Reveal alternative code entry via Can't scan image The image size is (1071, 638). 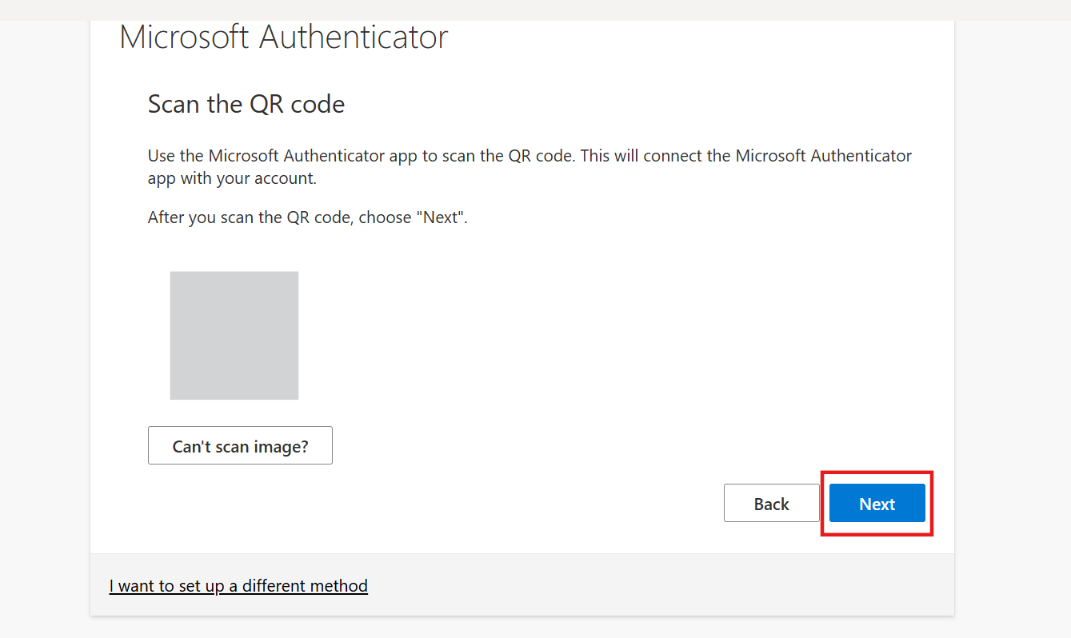[x=240, y=445]
